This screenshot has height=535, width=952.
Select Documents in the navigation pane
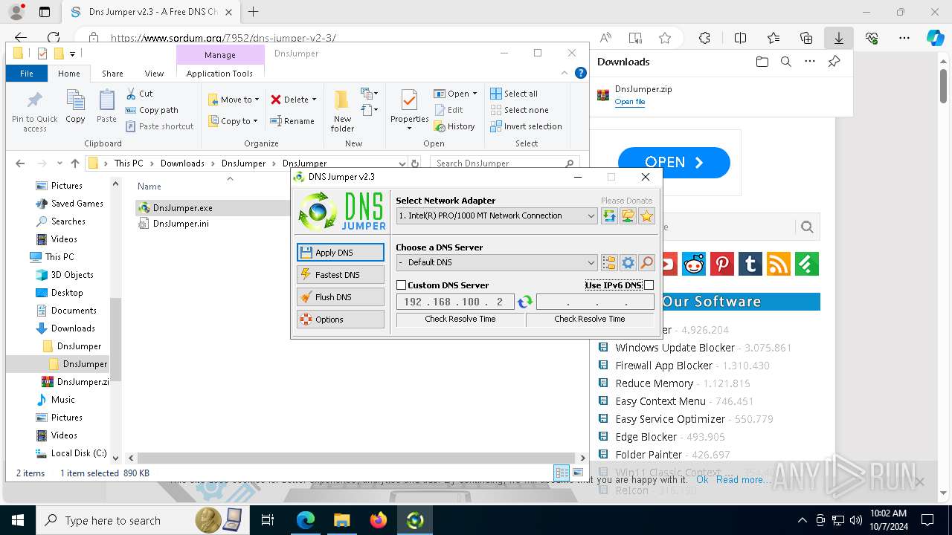(x=74, y=311)
